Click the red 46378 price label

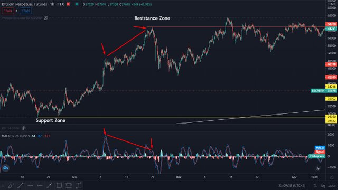[332, 64]
